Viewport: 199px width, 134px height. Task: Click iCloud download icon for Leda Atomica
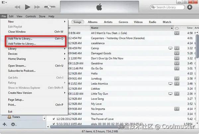tap(177, 84)
